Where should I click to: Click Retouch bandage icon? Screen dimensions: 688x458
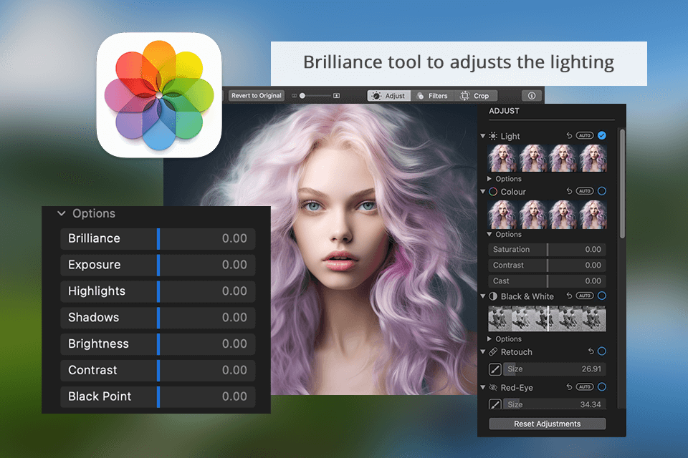point(493,352)
